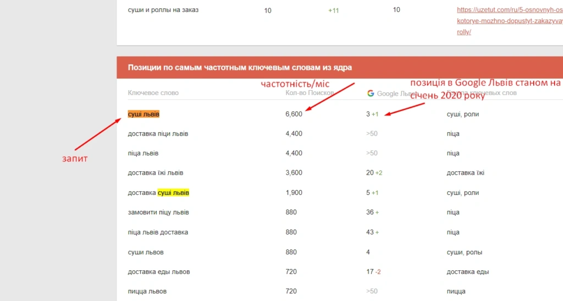Viewport: 563px width, 301px height.
Task: Click '880' in 'піца львів доставка' row
Action: (x=291, y=232)
